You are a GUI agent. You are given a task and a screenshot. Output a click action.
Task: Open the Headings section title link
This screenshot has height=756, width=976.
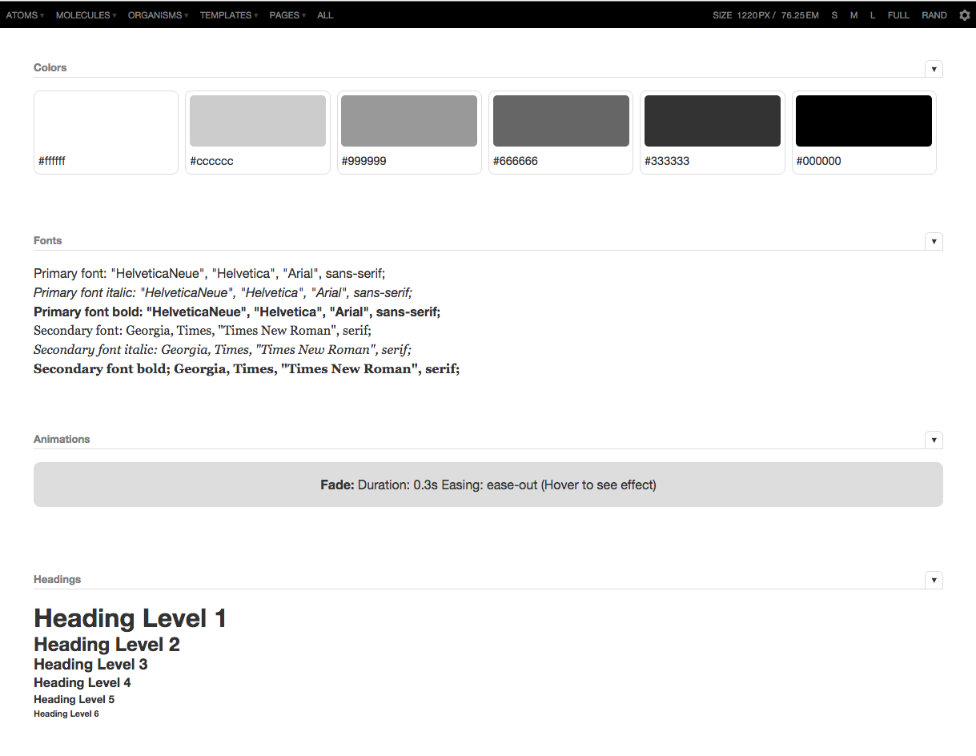click(57, 580)
